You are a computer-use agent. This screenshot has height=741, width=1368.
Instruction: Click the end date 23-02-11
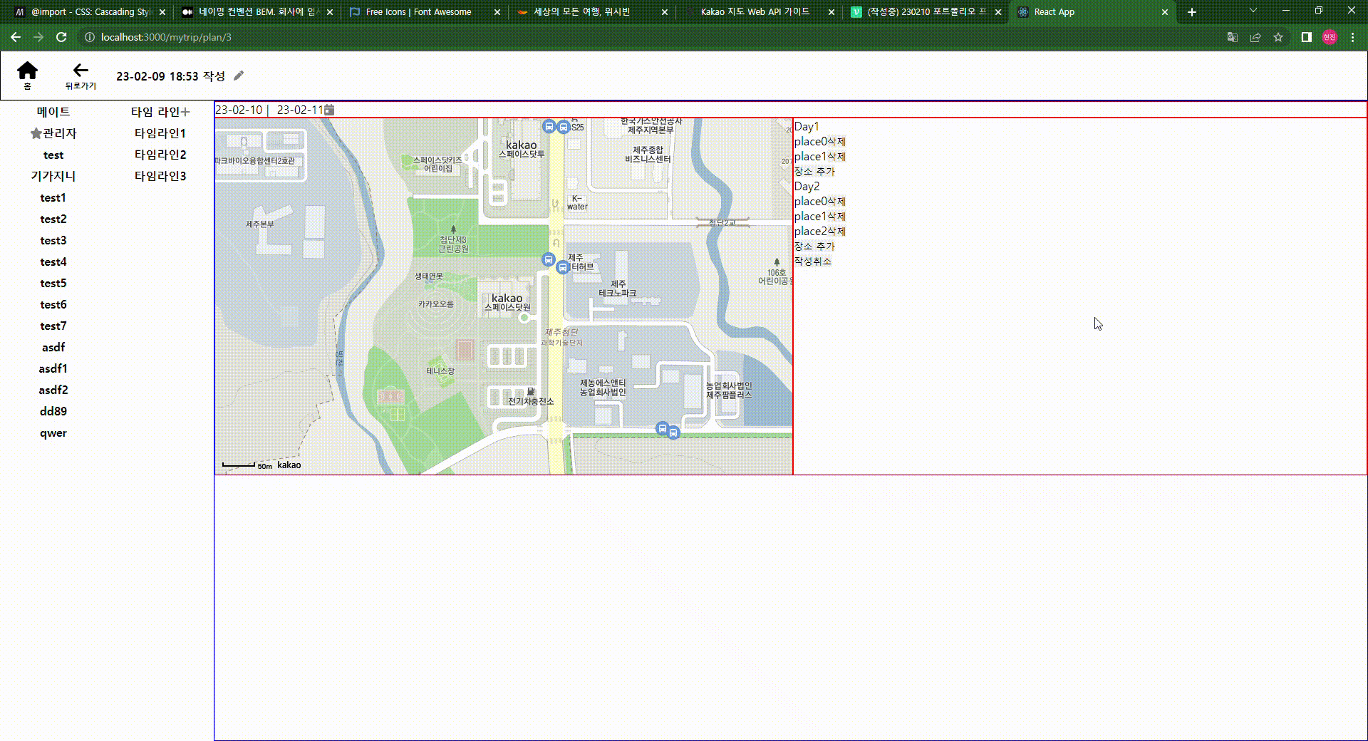pos(300,110)
